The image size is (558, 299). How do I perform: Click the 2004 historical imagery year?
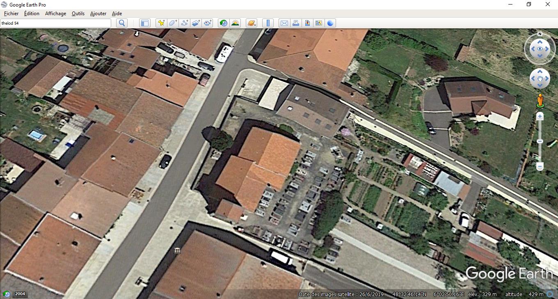20,294
